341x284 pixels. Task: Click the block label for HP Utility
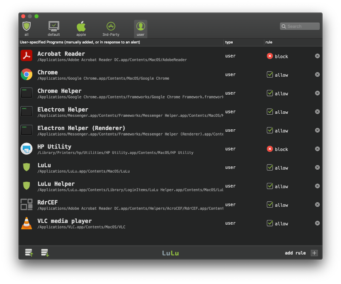pos(281,149)
